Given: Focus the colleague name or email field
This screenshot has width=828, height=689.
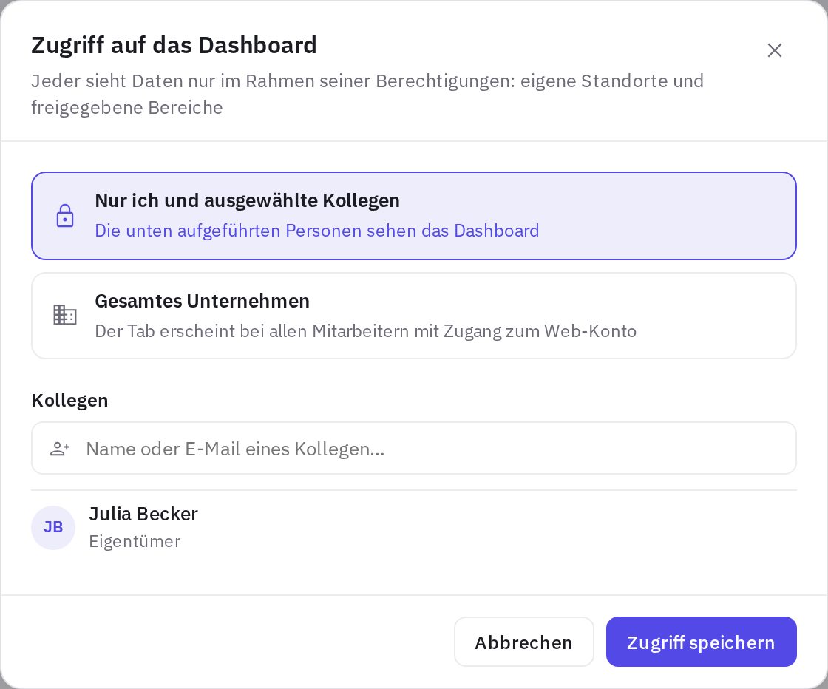Looking at the screenshot, I should pyautogui.click(x=413, y=448).
